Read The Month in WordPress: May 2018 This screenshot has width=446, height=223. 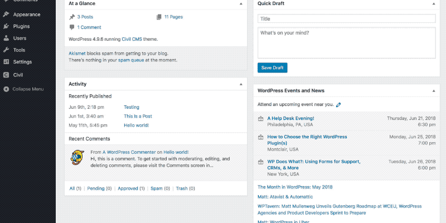pos(295,187)
